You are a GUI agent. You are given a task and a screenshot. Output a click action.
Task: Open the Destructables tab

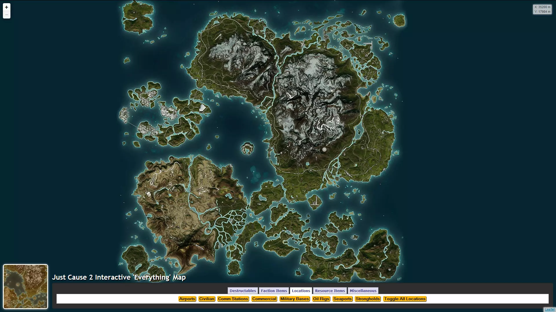coord(243,291)
